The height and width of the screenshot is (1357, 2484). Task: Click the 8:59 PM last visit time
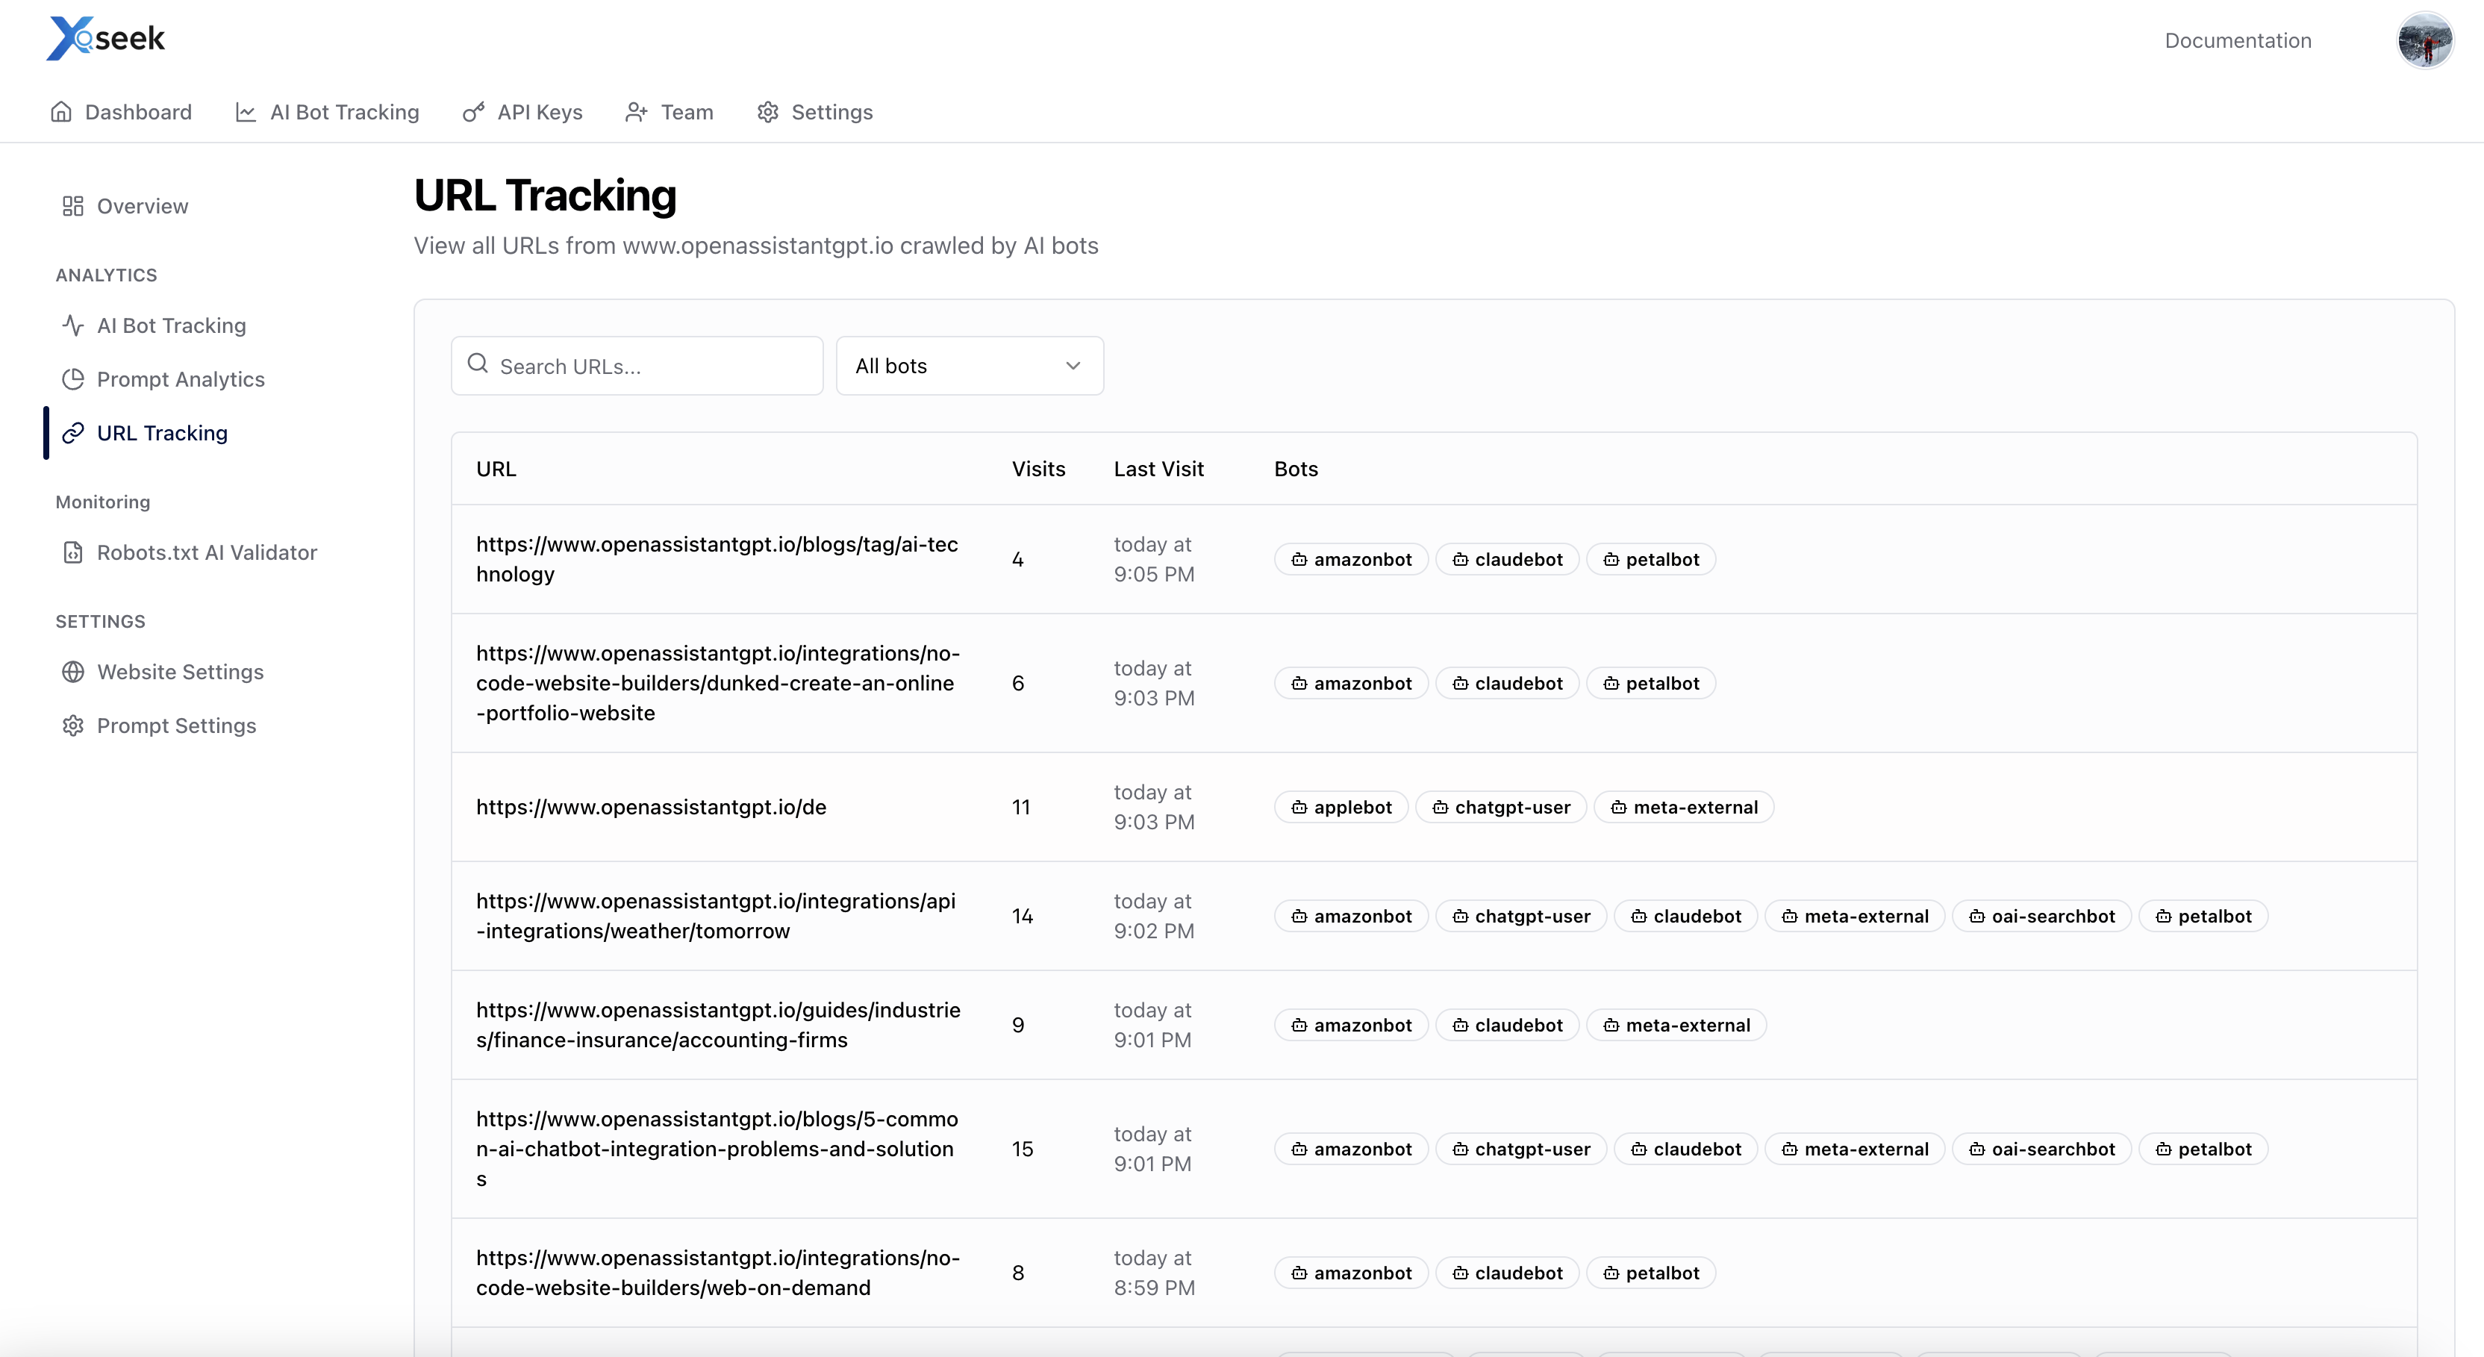[x=1154, y=1288]
